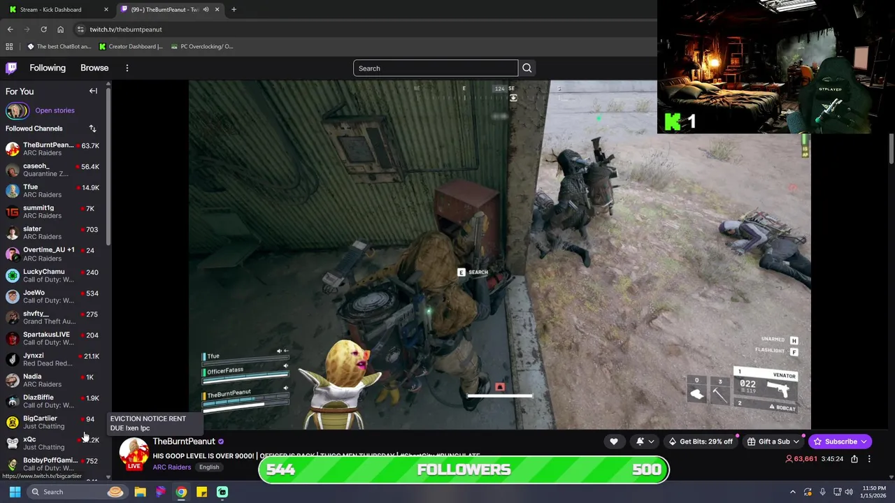Open TheBurntPeanut channel name link

click(184, 442)
